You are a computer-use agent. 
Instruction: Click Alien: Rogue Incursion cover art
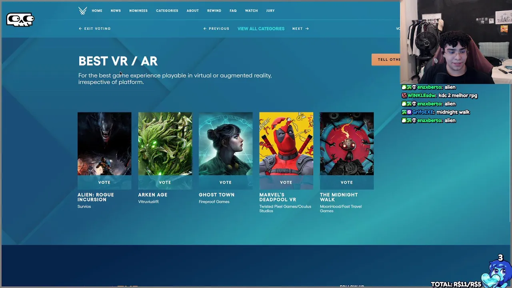[104, 144]
